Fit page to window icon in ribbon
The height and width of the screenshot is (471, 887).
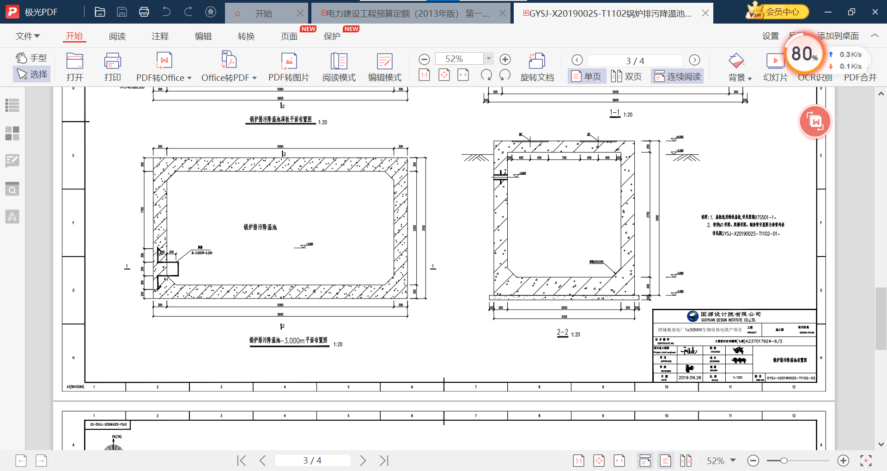[x=444, y=74]
